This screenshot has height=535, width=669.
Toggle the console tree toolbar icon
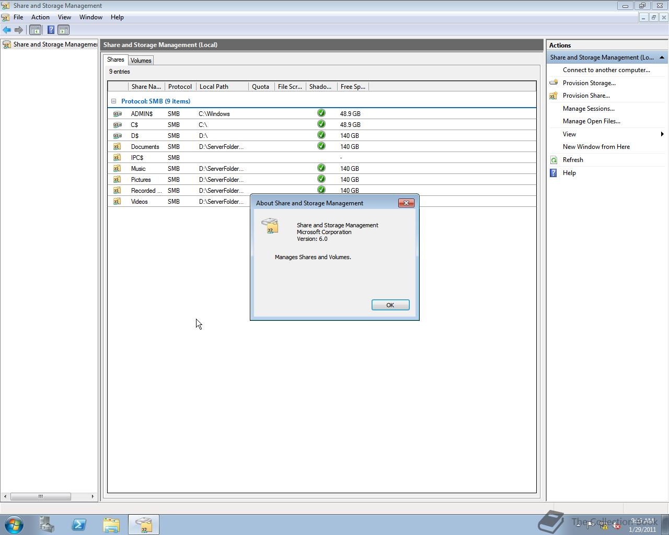[x=35, y=30]
